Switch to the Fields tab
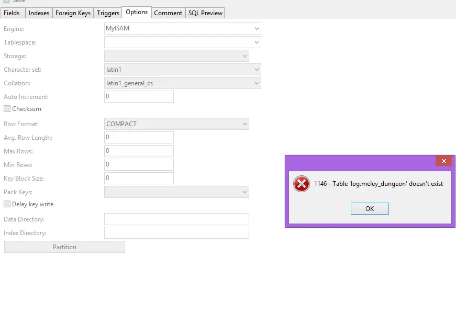This screenshot has height=311, width=456. point(12,13)
